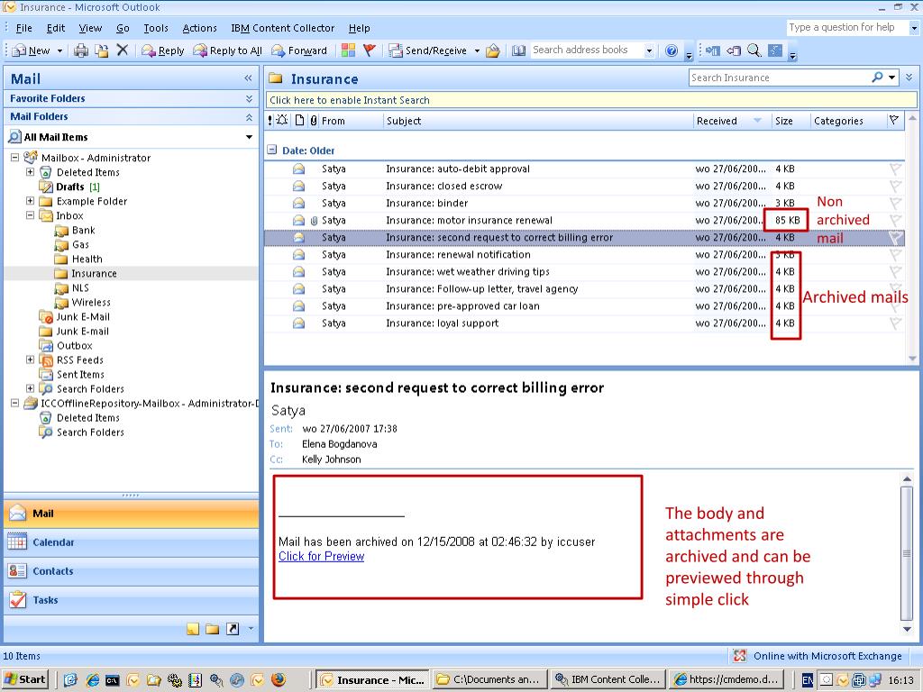
Task: Open the Address Book icon
Action: [518, 50]
